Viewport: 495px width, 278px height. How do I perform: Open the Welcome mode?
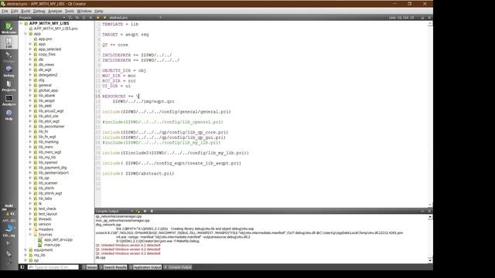pyautogui.click(x=9, y=28)
